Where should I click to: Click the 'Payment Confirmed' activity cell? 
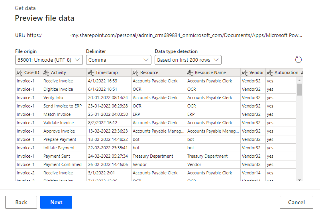(64, 164)
